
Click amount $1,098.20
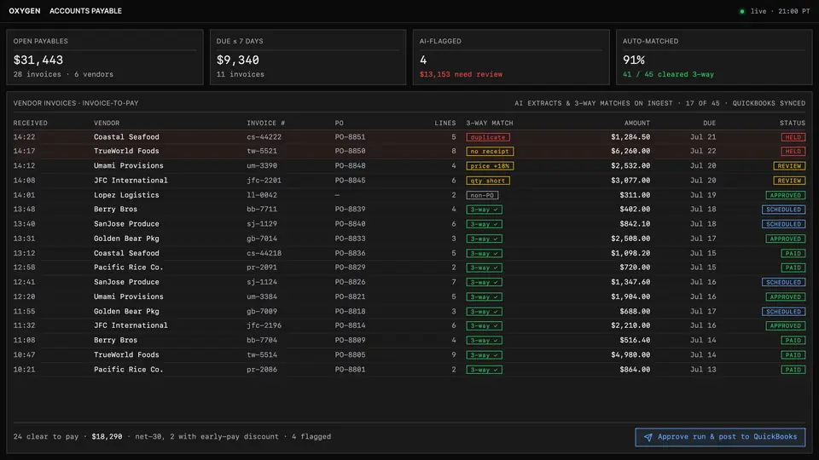630,253
